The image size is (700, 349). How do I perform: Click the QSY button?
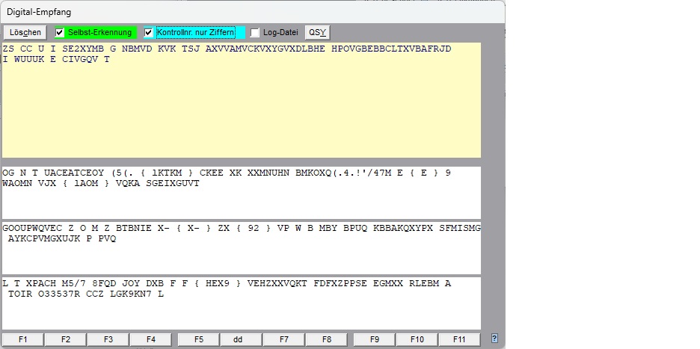[317, 33]
